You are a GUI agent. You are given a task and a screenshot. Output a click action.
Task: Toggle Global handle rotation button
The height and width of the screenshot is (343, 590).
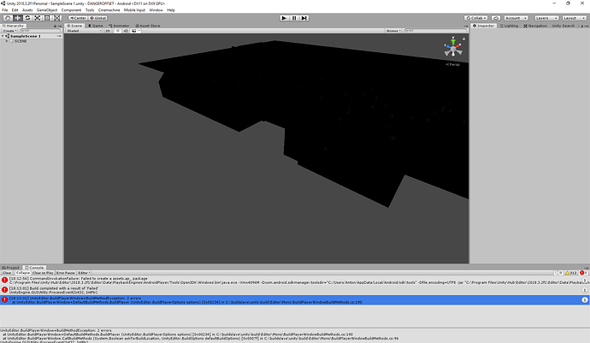tap(98, 18)
